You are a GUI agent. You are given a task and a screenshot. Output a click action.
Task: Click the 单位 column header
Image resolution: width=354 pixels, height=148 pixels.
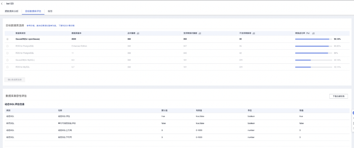pyautogui.click(x=249, y=110)
